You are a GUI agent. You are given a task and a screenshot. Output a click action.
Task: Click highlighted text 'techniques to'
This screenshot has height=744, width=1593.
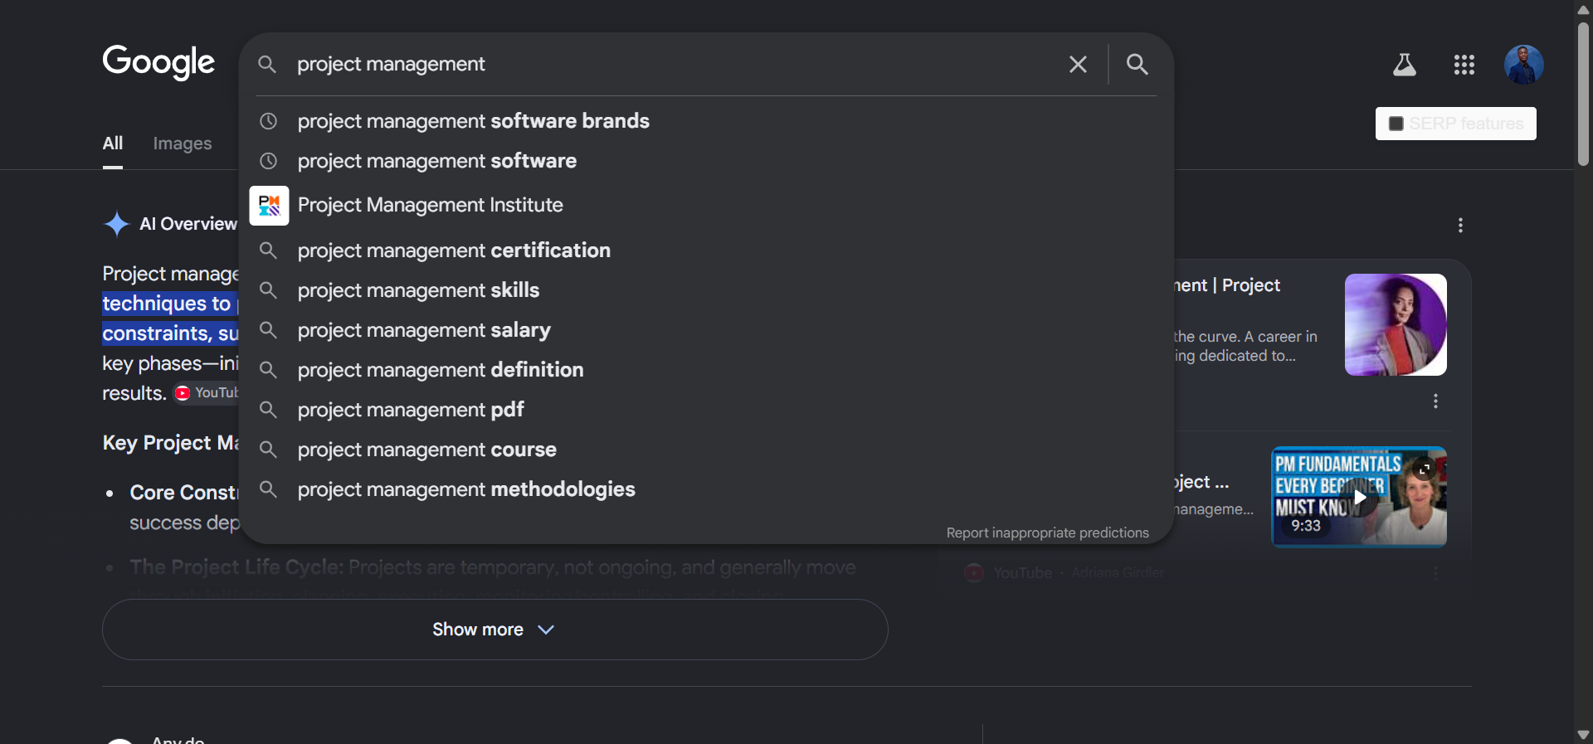[166, 304]
